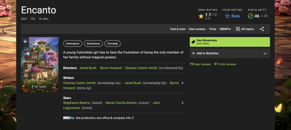Screen dimensions: 291x130
Task: Open the All topics grid icon
Action: pos(238,29)
